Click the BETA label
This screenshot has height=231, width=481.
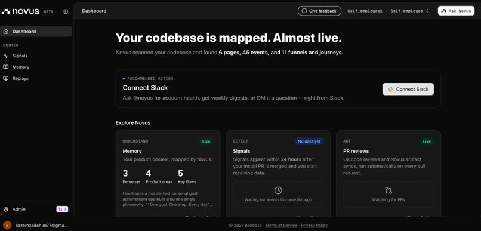(48, 11)
